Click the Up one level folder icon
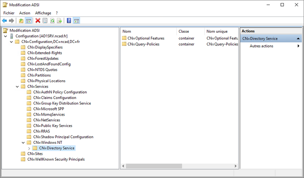Image resolution: width=304 pixels, height=178 pixels. [21, 21]
